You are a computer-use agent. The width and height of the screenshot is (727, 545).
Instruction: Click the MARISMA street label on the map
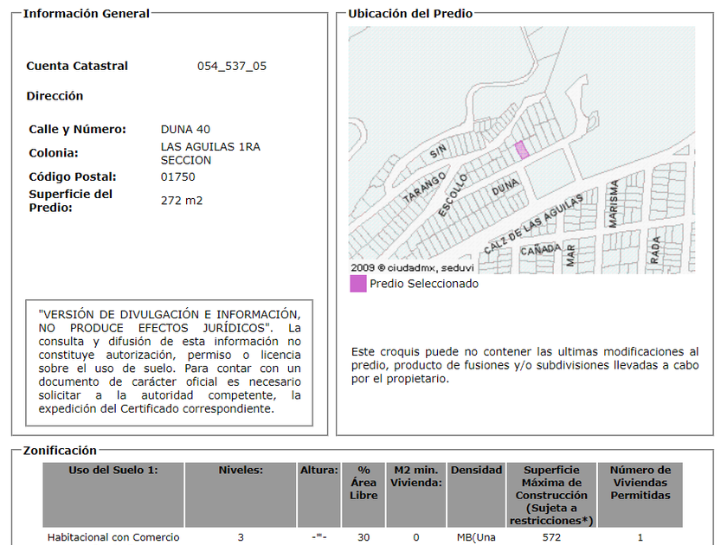(x=613, y=204)
